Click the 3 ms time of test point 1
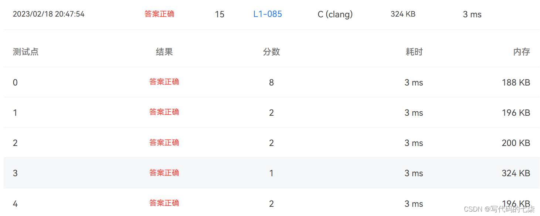The height and width of the screenshot is (216, 540). [414, 112]
